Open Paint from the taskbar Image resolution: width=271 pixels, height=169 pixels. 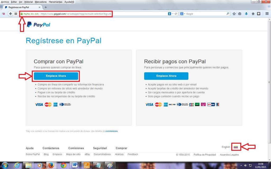pyautogui.click(x=110, y=166)
